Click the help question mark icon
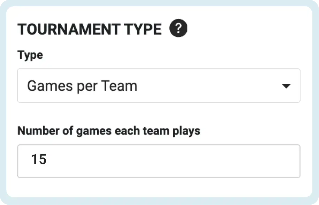This screenshot has height=205, width=319. tap(178, 28)
